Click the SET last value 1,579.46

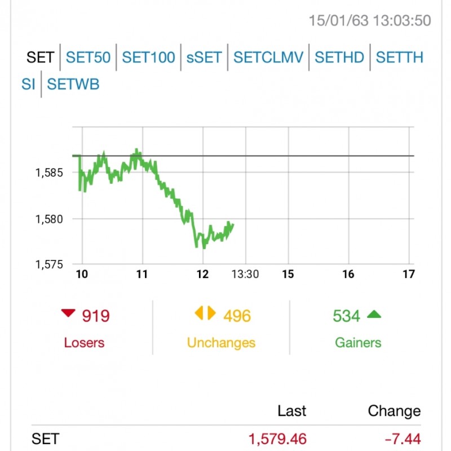pyautogui.click(x=277, y=439)
